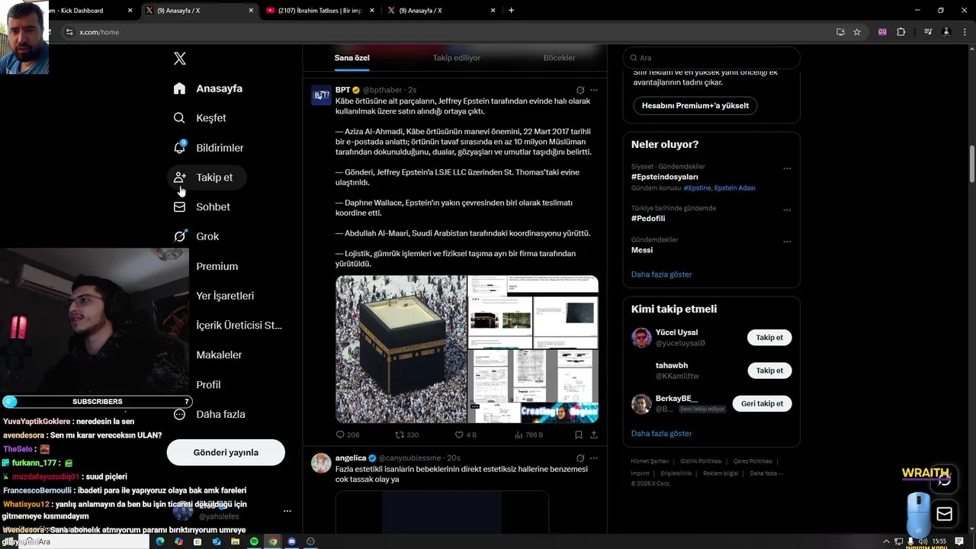
Task: Open more options on BPT post
Action: (594, 90)
